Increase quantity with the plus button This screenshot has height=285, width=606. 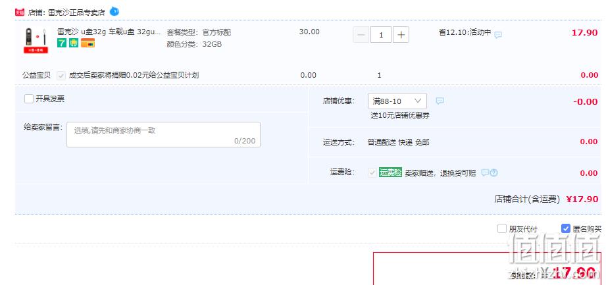click(401, 35)
